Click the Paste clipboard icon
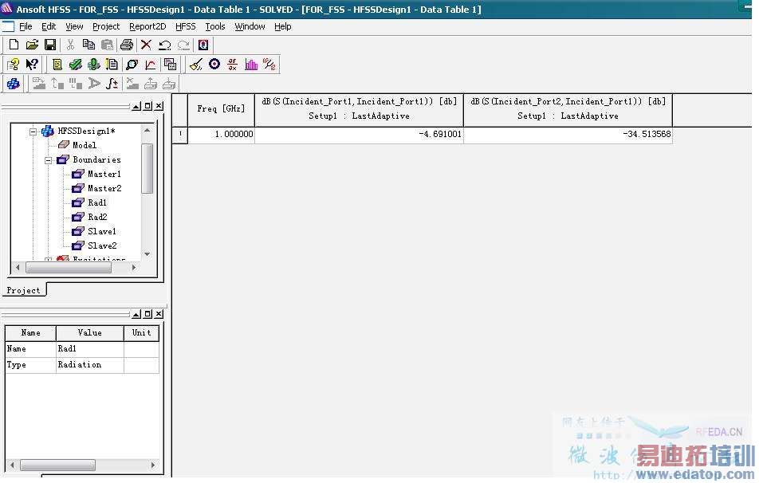759x483 pixels. (x=107, y=45)
